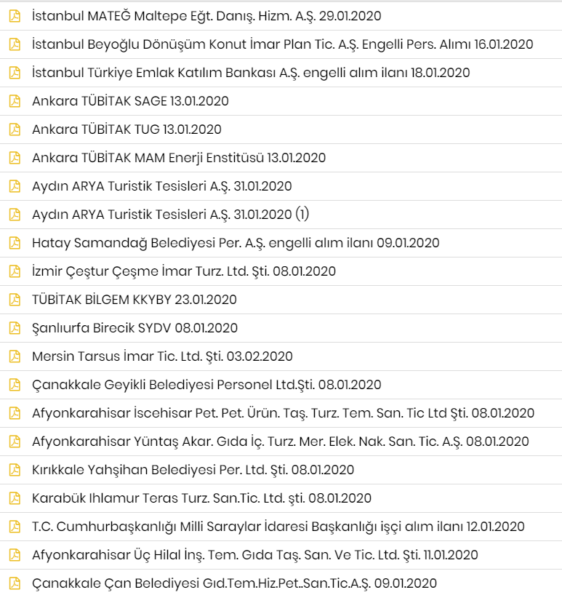Click PDF icon for Çanakkale Çan Belediyesi
This screenshot has height=595, width=562.
(x=15, y=583)
